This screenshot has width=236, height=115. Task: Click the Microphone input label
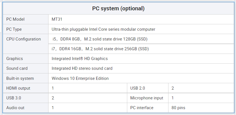point(147,98)
